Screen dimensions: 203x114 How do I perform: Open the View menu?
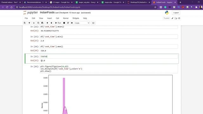41,18
